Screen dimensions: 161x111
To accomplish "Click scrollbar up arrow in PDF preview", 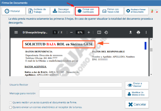I will click(151, 39).
